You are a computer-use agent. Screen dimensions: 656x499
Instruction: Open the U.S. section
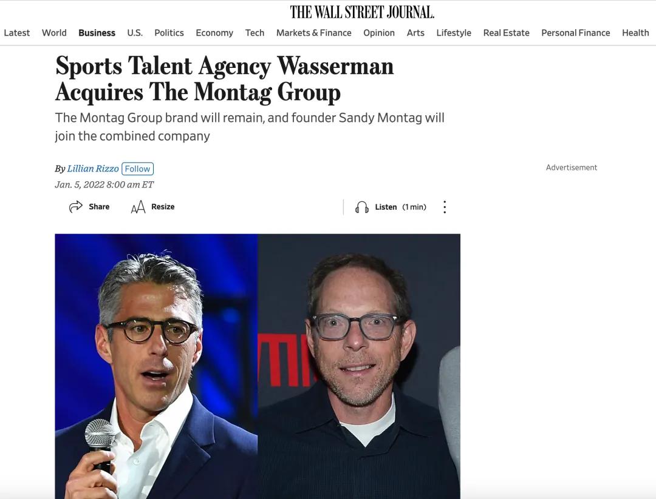[x=135, y=33]
